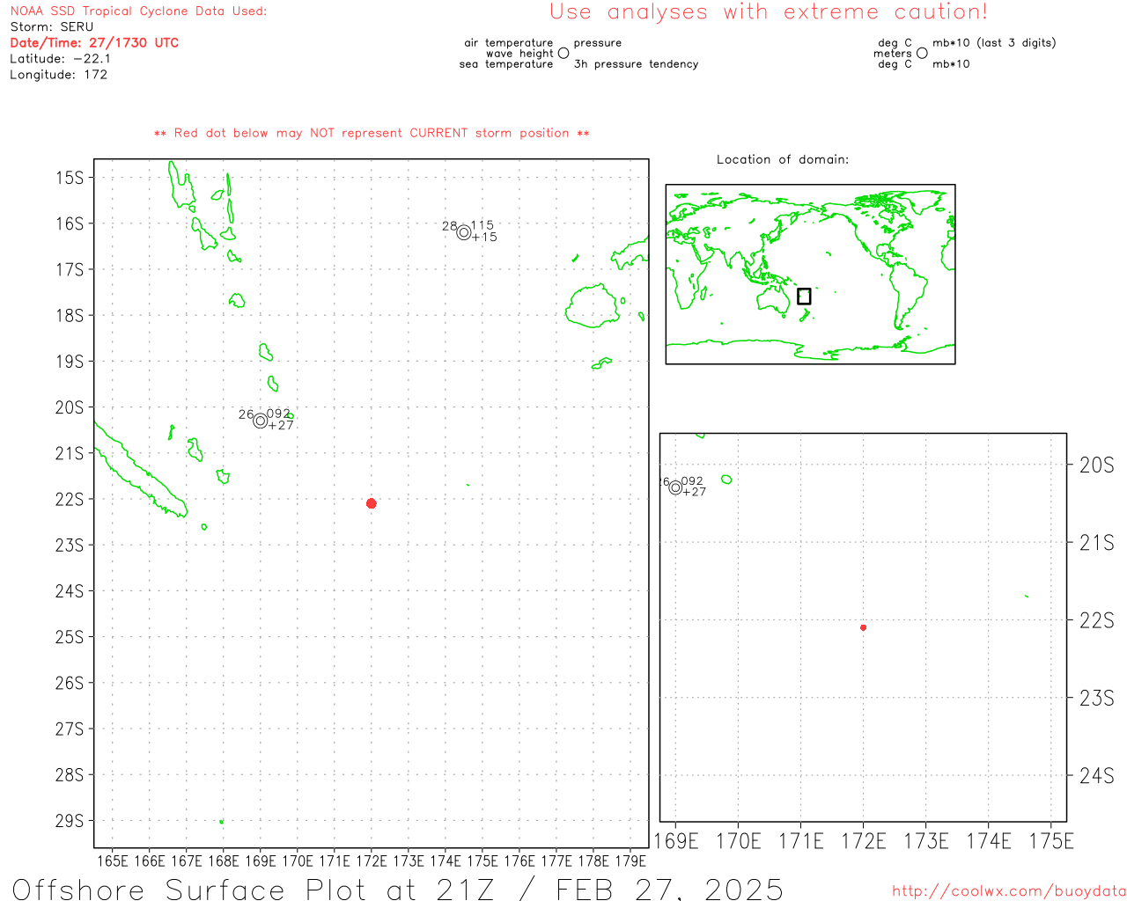Click the '26' air temperature value near 20S
1127x901 pixels.
coord(246,414)
